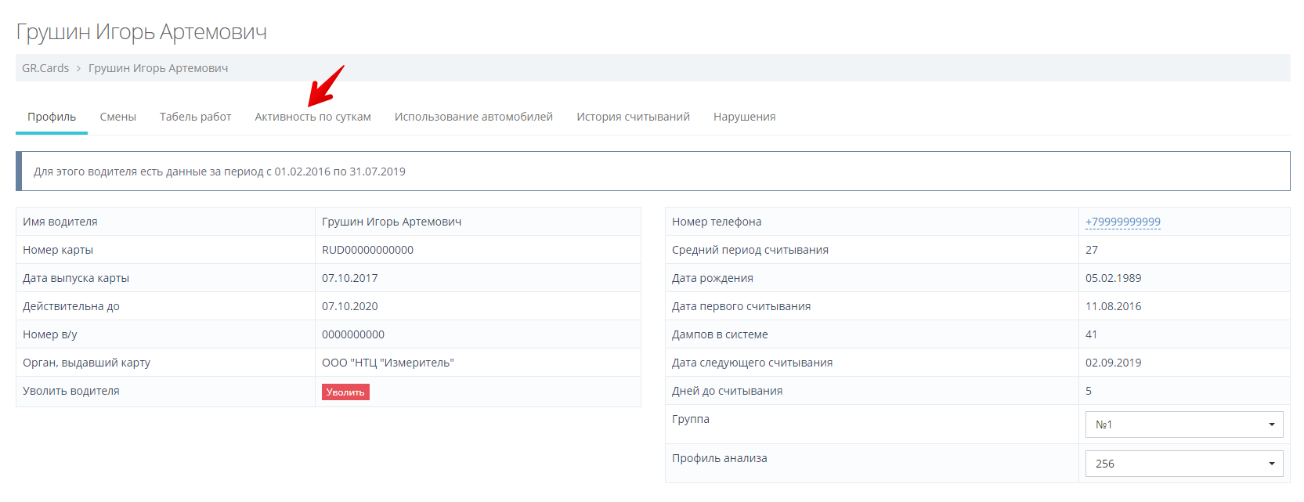
Task: Click the page heading Грушин Игорь Артемович
Action: tap(142, 32)
